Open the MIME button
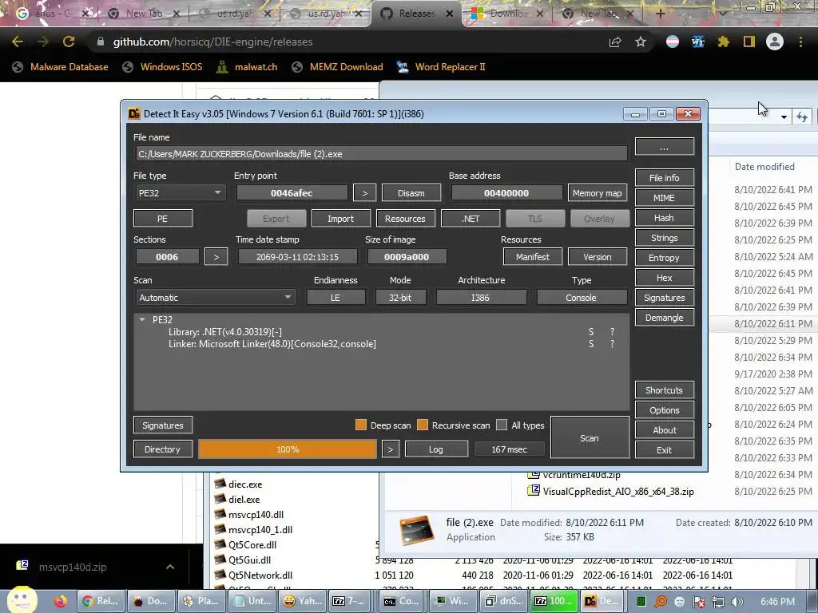The height and width of the screenshot is (613, 818). (664, 198)
